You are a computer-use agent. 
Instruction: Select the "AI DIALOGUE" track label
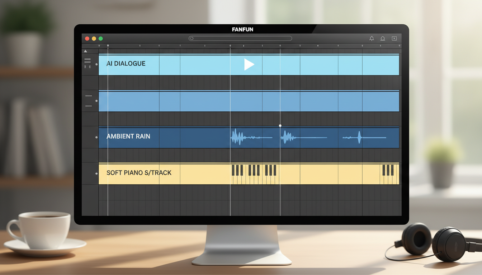pos(126,64)
